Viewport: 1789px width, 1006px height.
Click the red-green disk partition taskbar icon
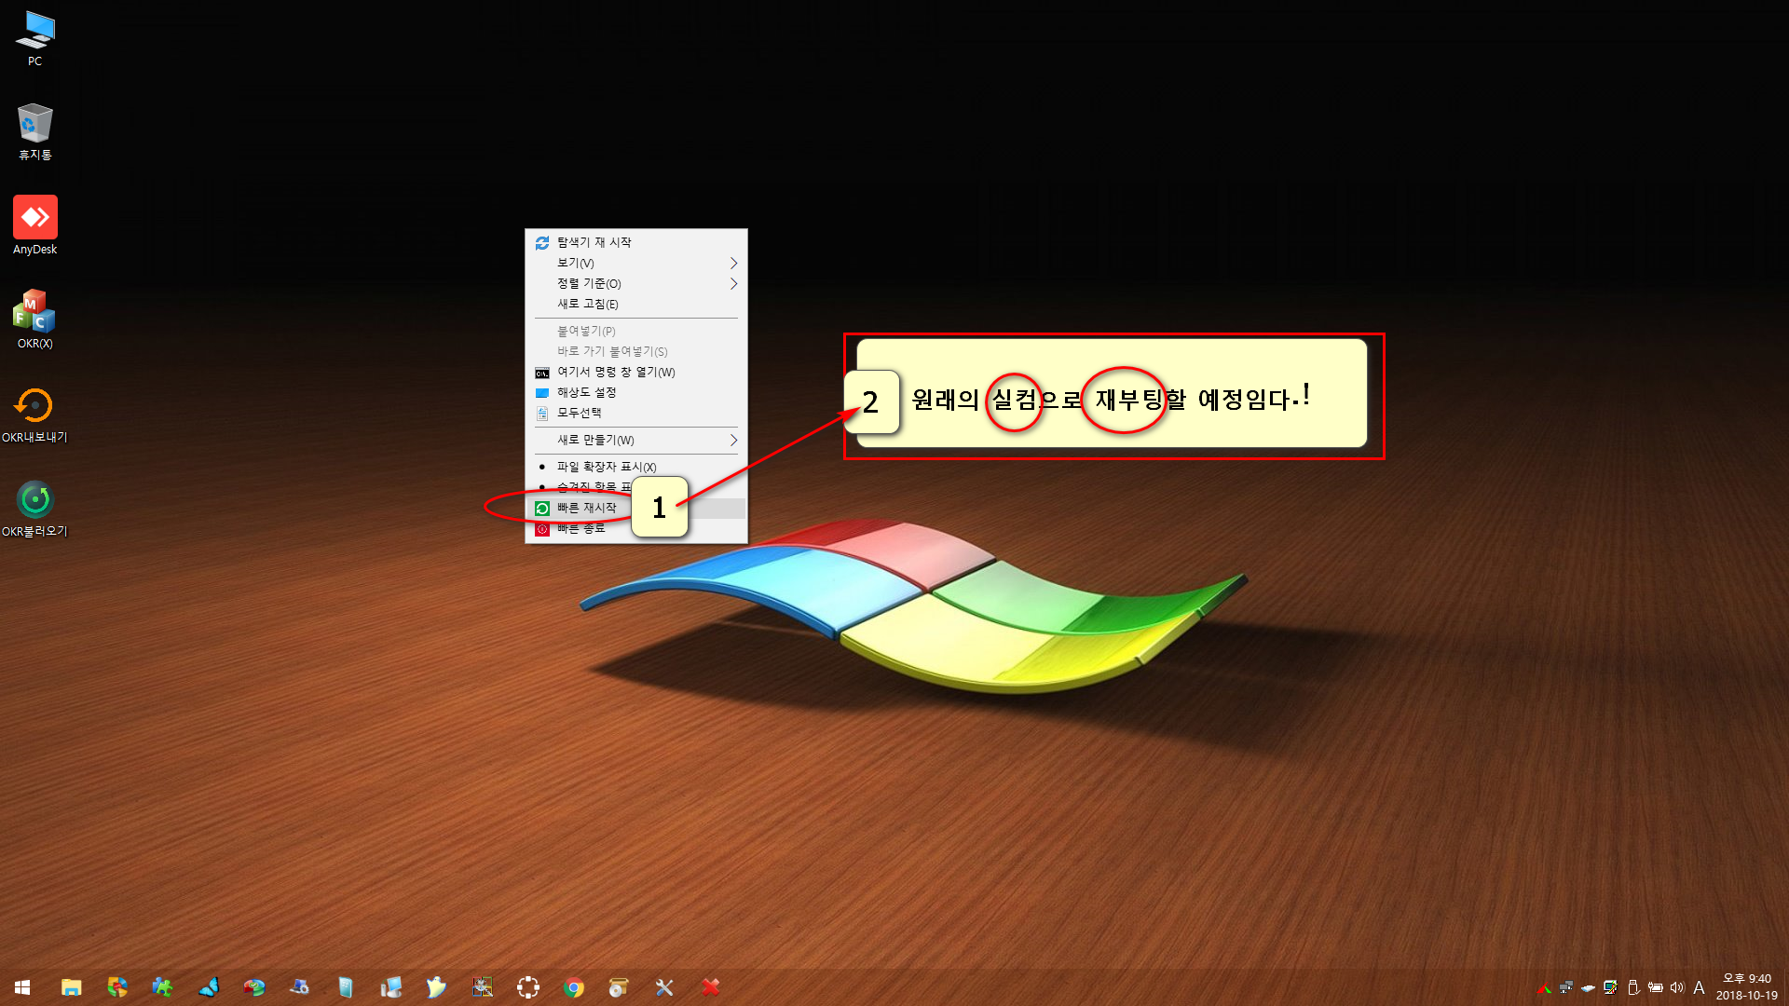click(x=254, y=987)
